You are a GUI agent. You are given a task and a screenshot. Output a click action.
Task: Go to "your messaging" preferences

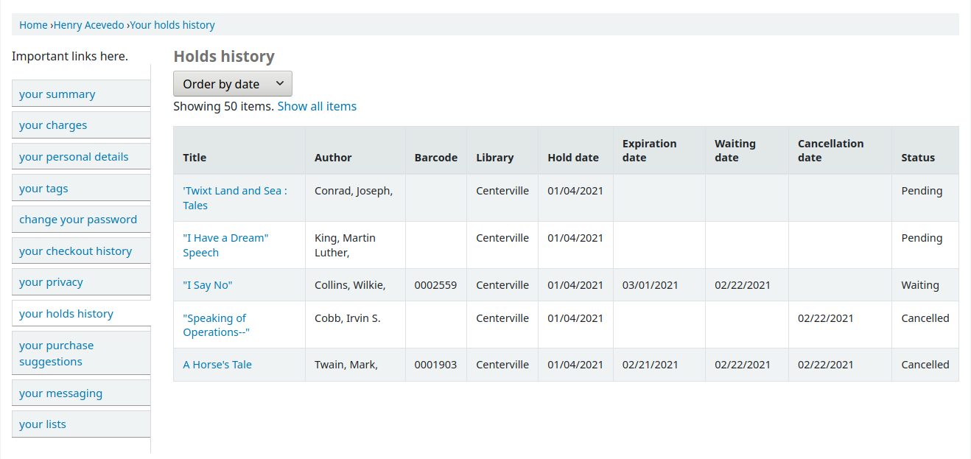[61, 393]
